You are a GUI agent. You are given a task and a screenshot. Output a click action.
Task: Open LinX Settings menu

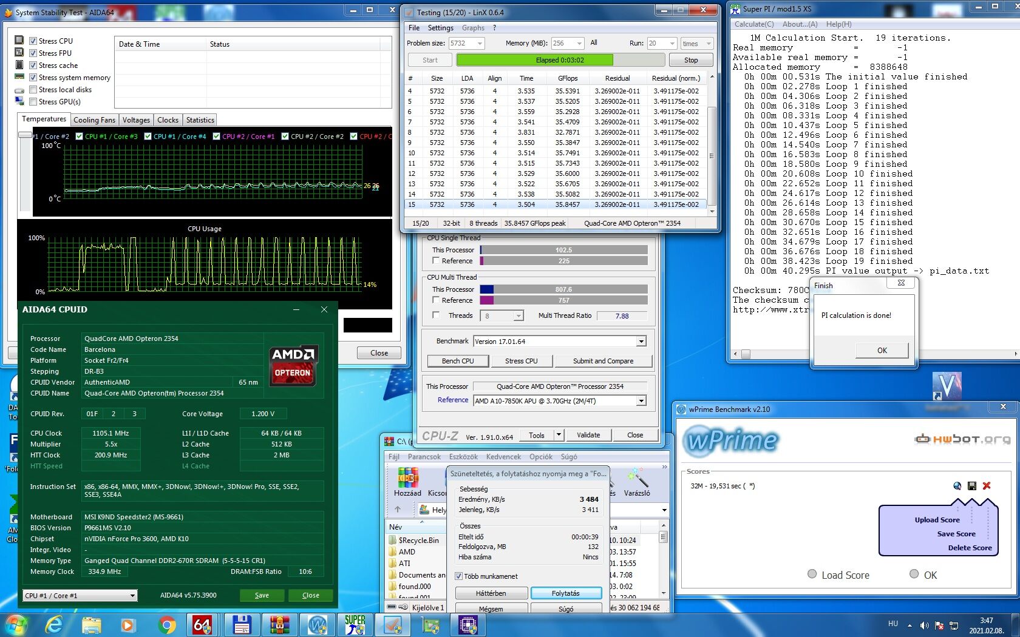(x=440, y=28)
